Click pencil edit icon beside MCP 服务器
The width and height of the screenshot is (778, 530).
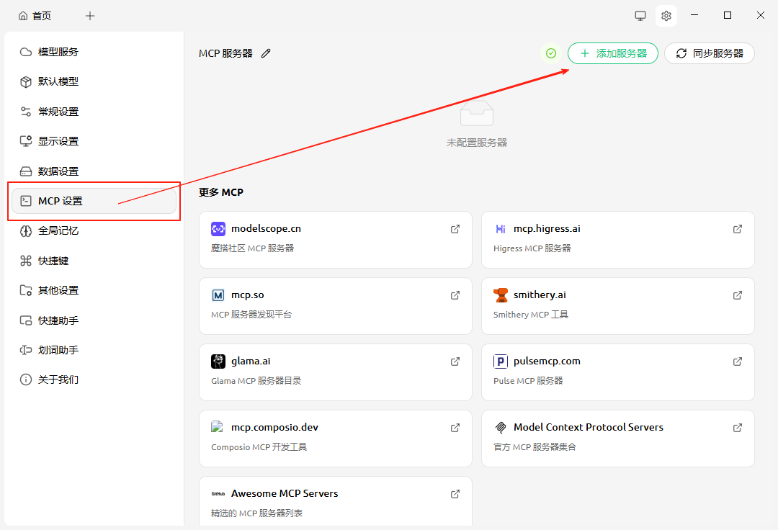coord(266,53)
